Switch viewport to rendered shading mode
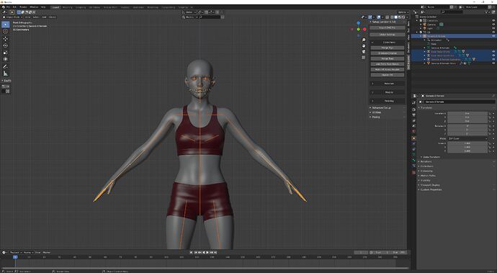 (x=403, y=17)
